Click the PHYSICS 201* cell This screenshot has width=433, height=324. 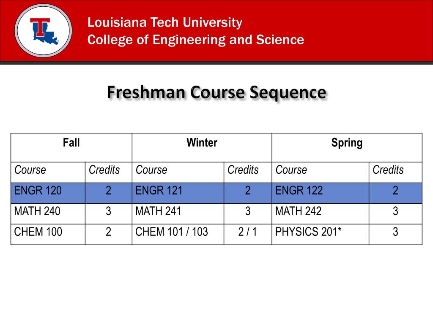pyautogui.click(x=308, y=232)
